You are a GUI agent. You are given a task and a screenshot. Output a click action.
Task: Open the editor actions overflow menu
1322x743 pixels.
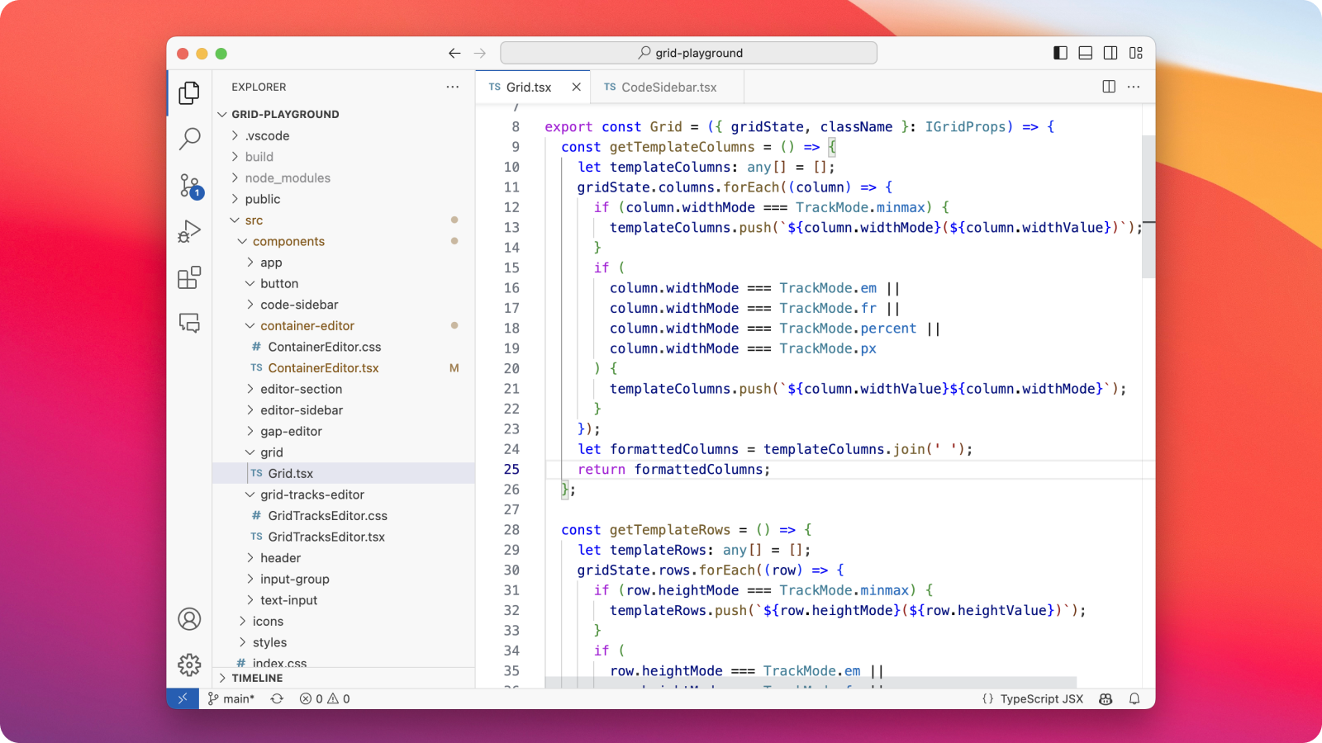[1134, 86]
